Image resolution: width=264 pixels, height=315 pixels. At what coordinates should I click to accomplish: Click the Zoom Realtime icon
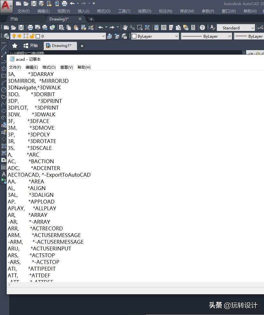[132, 27]
